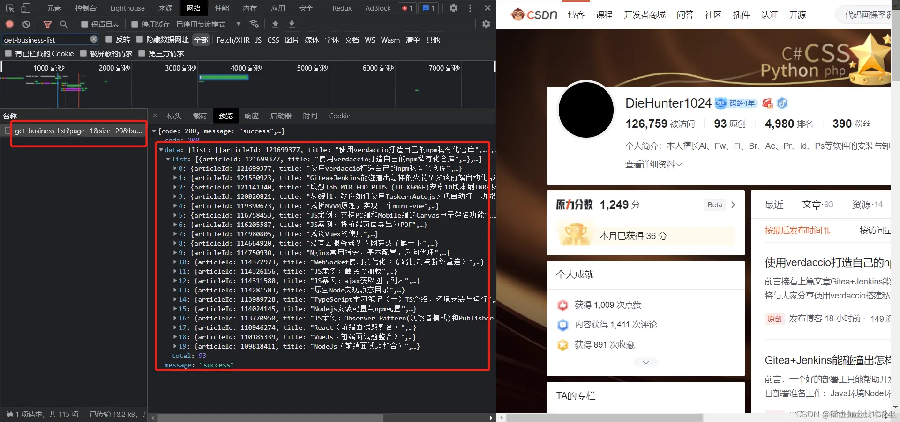Toggle 隐藏数据网址 checkbox
This screenshot has width=900, height=422.
139,39
